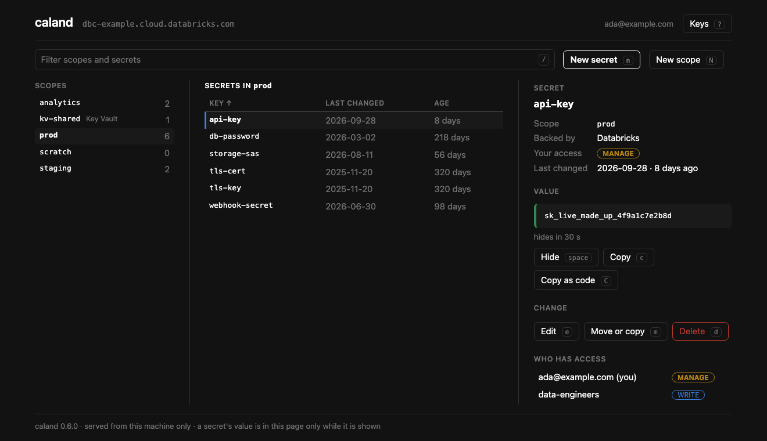Hide the secret value
The image size is (767, 441).
(566, 257)
